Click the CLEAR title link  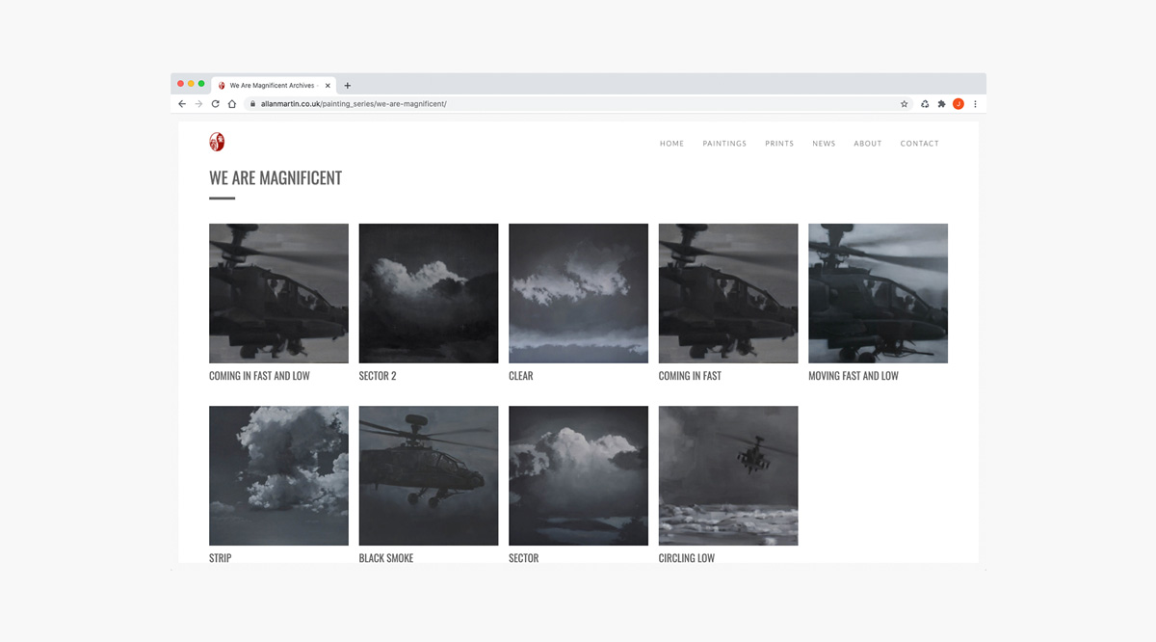click(x=521, y=376)
